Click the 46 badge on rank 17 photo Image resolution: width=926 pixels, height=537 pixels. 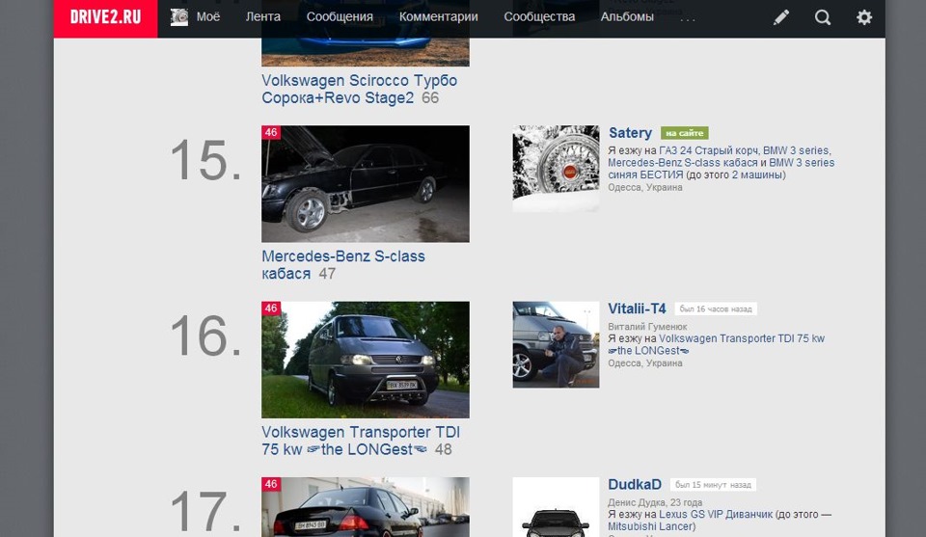tap(271, 484)
